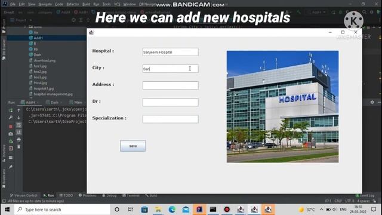
Task: Click the Specialization input field
Action: (171, 119)
